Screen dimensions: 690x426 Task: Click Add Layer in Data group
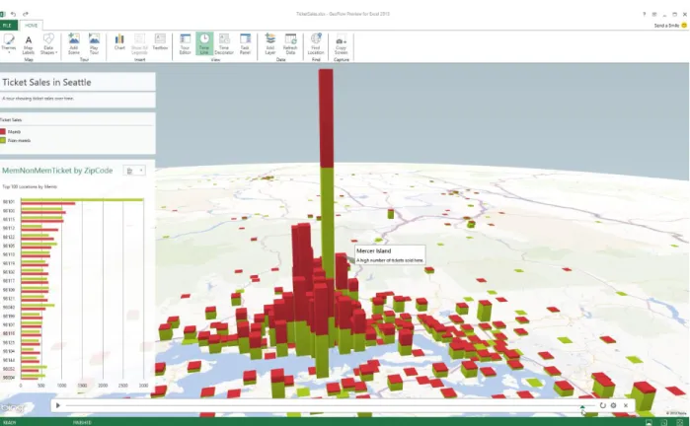click(x=270, y=44)
